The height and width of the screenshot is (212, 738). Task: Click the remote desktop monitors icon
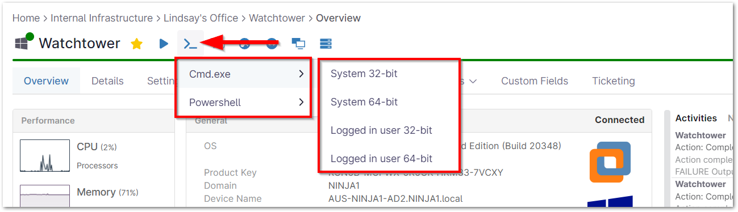coord(298,44)
